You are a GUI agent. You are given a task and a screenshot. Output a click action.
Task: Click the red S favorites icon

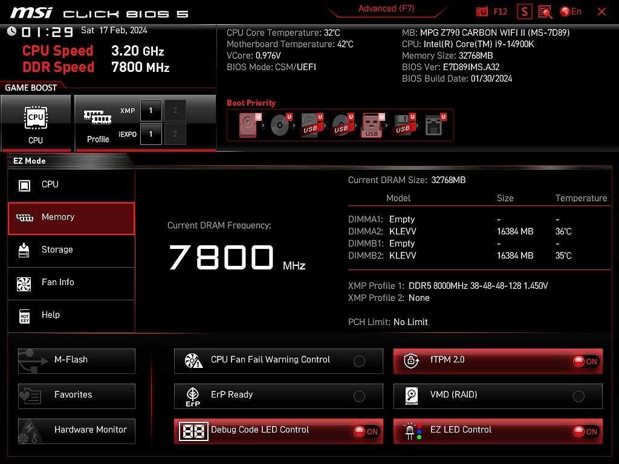click(524, 12)
